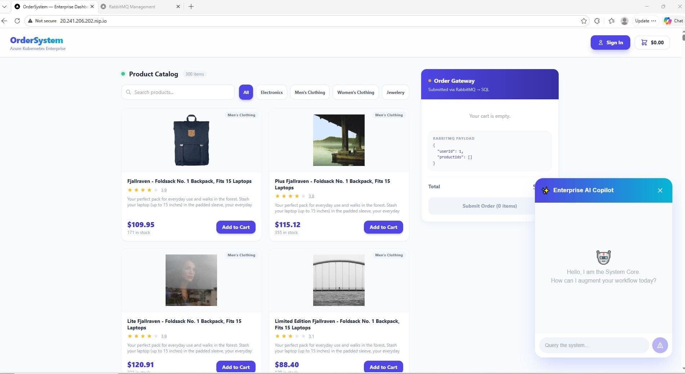Bookmark this page with the star icon
The width and height of the screenshot is (685, 374).
pyautogui.click(x=583, y=21)
